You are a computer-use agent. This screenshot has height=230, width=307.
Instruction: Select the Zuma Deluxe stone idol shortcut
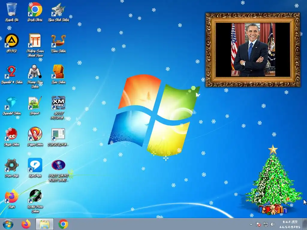pyautogui.click(x=58, y=74)
